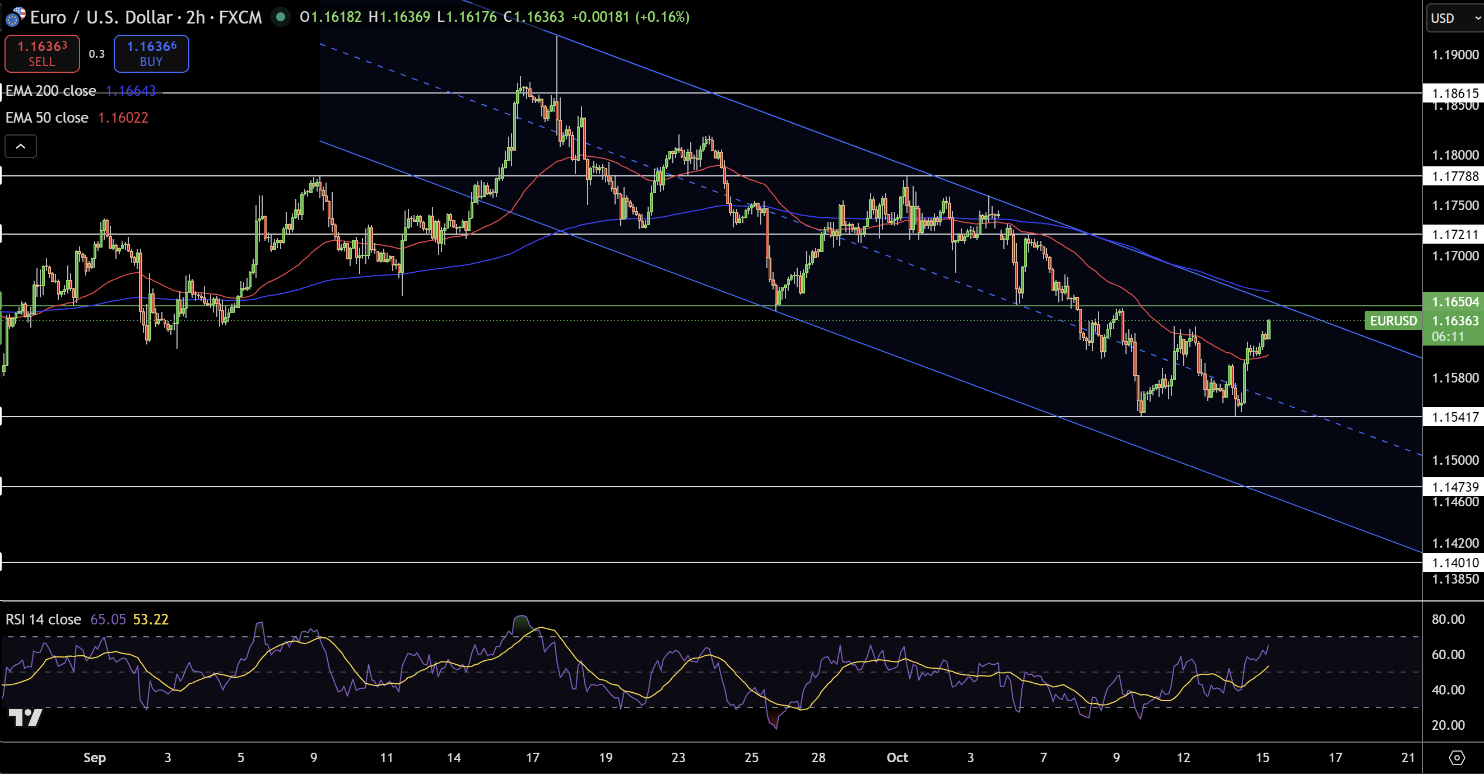Click the EURUSD price label on the right scale

pyautogui.click(x=1393, y=321)
